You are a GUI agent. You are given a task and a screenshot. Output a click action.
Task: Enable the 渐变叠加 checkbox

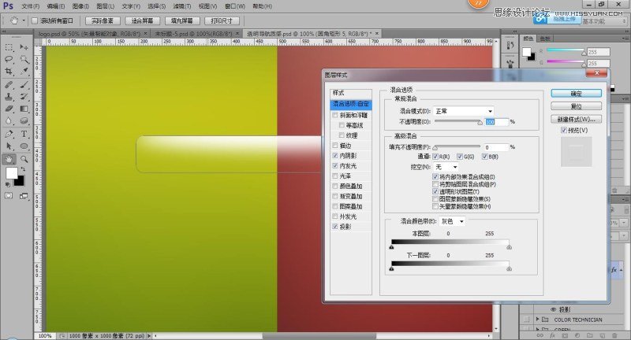pos(335,196)
